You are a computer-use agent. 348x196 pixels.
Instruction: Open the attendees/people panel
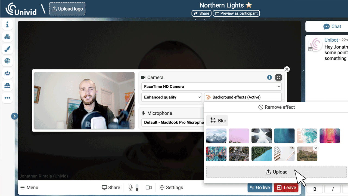click(7, 73)
